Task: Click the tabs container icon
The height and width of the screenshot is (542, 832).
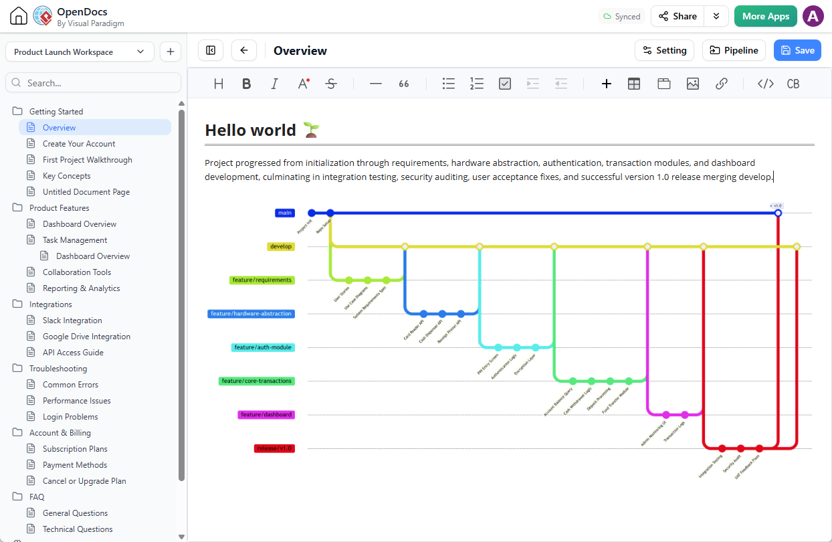Action: point(663,84)
